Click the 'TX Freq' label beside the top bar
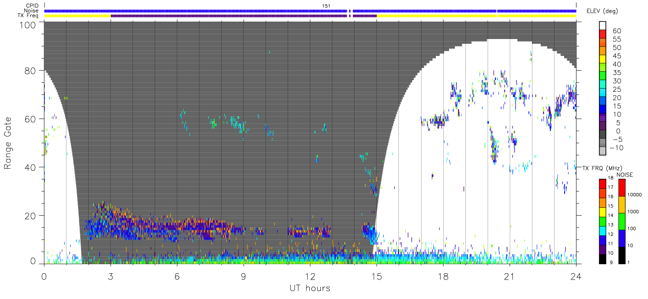Screen dimensions: 648x299 tap(29, 16)
